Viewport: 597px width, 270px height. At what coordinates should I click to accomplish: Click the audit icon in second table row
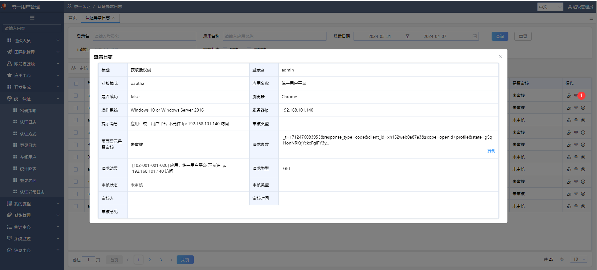[x=569, y=108]
